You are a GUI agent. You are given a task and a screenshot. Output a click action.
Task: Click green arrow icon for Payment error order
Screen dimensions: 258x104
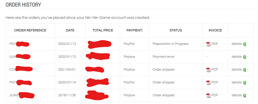point(245,57)
